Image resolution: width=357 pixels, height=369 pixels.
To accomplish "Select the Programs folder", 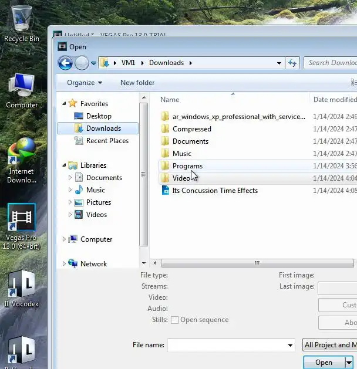I will point(187,166).
